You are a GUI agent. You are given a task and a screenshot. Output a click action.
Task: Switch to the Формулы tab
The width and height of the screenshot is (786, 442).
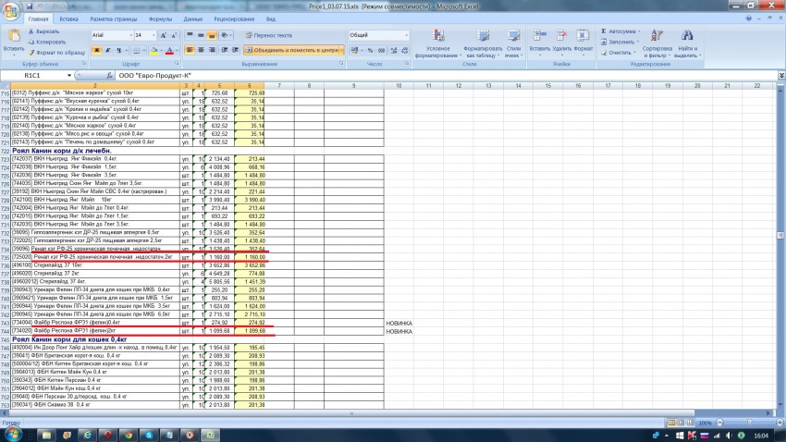pyautogui.click(x=159, y=18)
